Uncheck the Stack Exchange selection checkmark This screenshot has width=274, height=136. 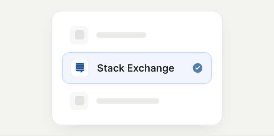(x=198, y=68)
